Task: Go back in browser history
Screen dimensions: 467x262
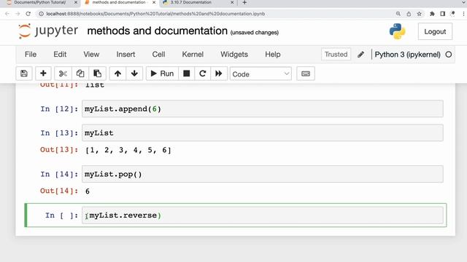Action: point(7,14)
